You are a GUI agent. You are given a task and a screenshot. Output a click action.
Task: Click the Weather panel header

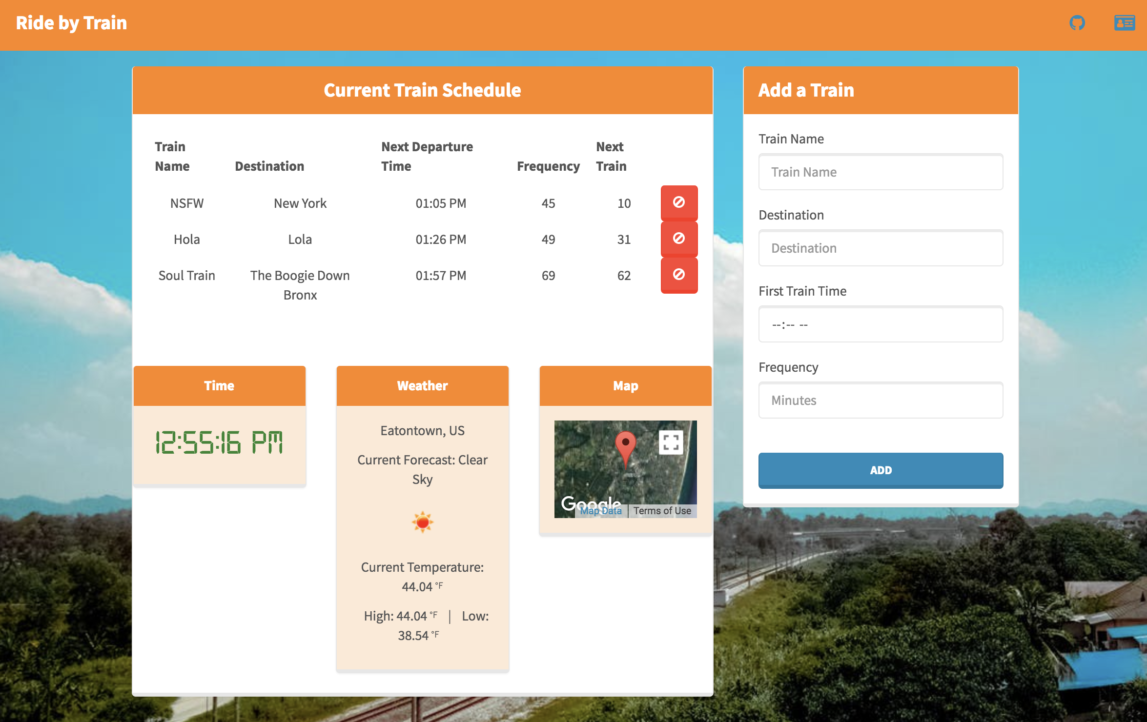click(422, 386)
